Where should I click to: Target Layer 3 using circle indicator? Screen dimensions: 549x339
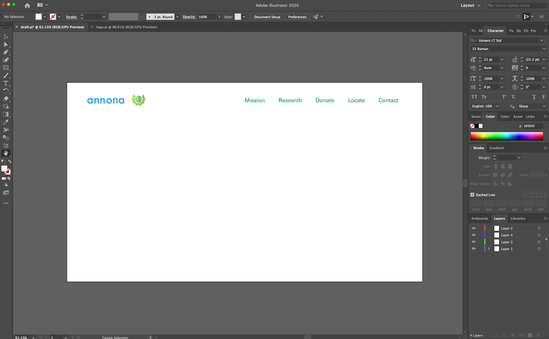tap(539, 242)
